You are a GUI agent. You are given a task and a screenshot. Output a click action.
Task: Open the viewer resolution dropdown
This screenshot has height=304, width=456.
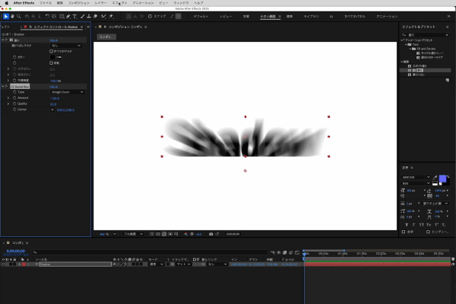(134, 234)
